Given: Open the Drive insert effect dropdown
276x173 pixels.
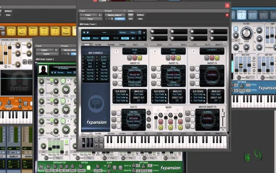Looking at the screenshot, I should [173, 67].
